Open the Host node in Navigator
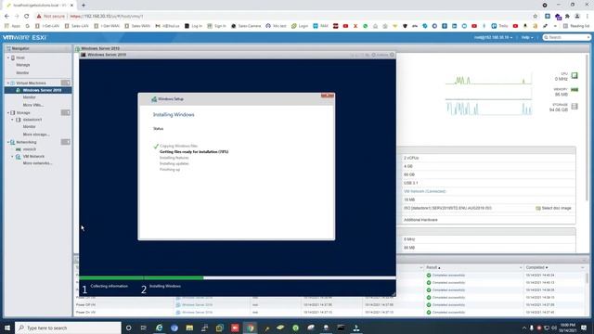This screenshot has width=594, height=334. click(20, 58)
